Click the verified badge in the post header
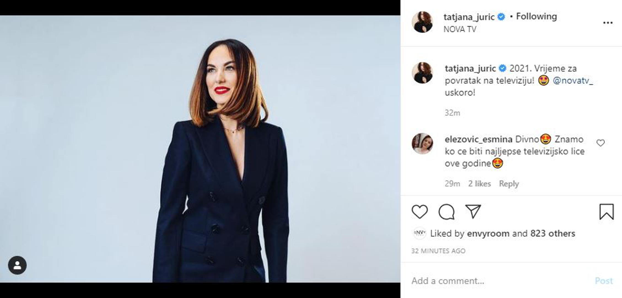 pos(501,17)
